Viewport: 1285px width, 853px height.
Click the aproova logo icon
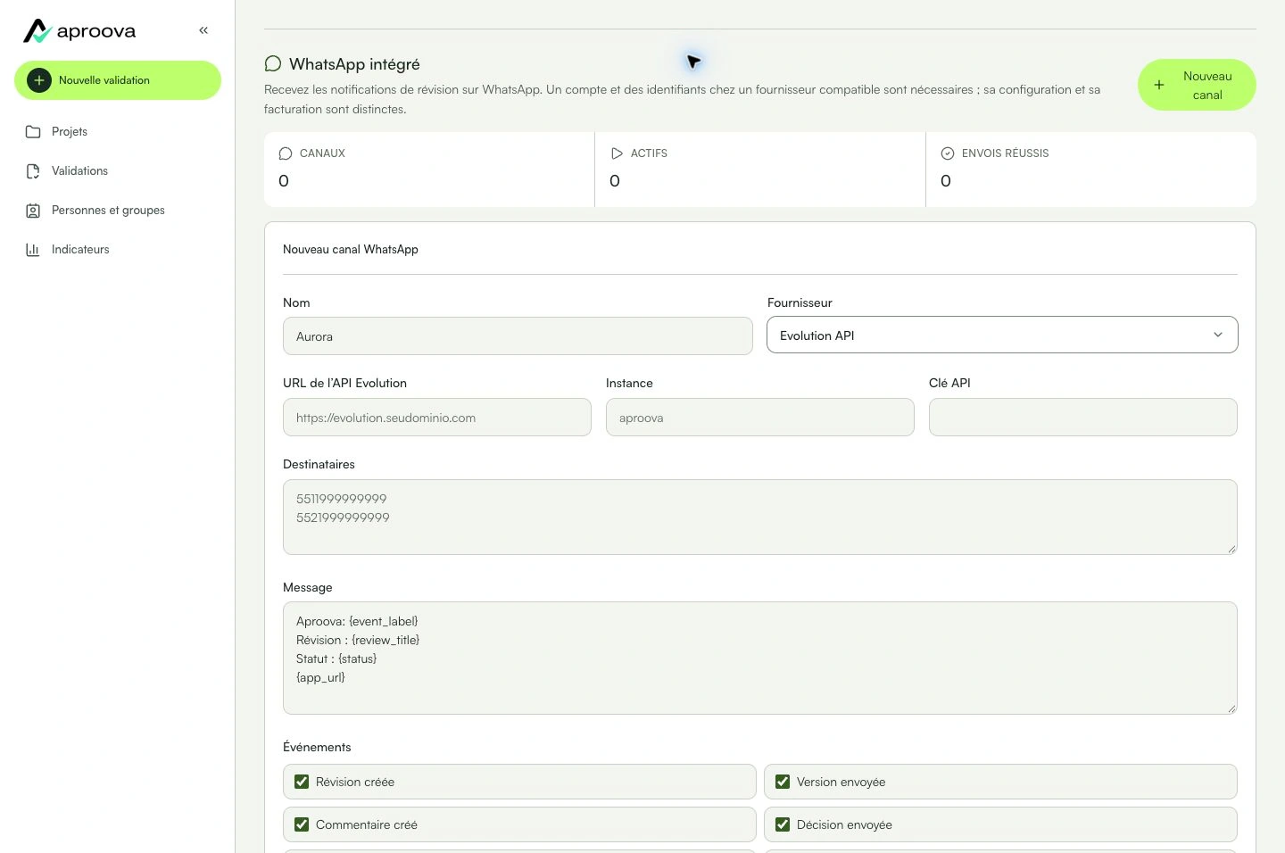pyautogui.click(x=37, y=31)
